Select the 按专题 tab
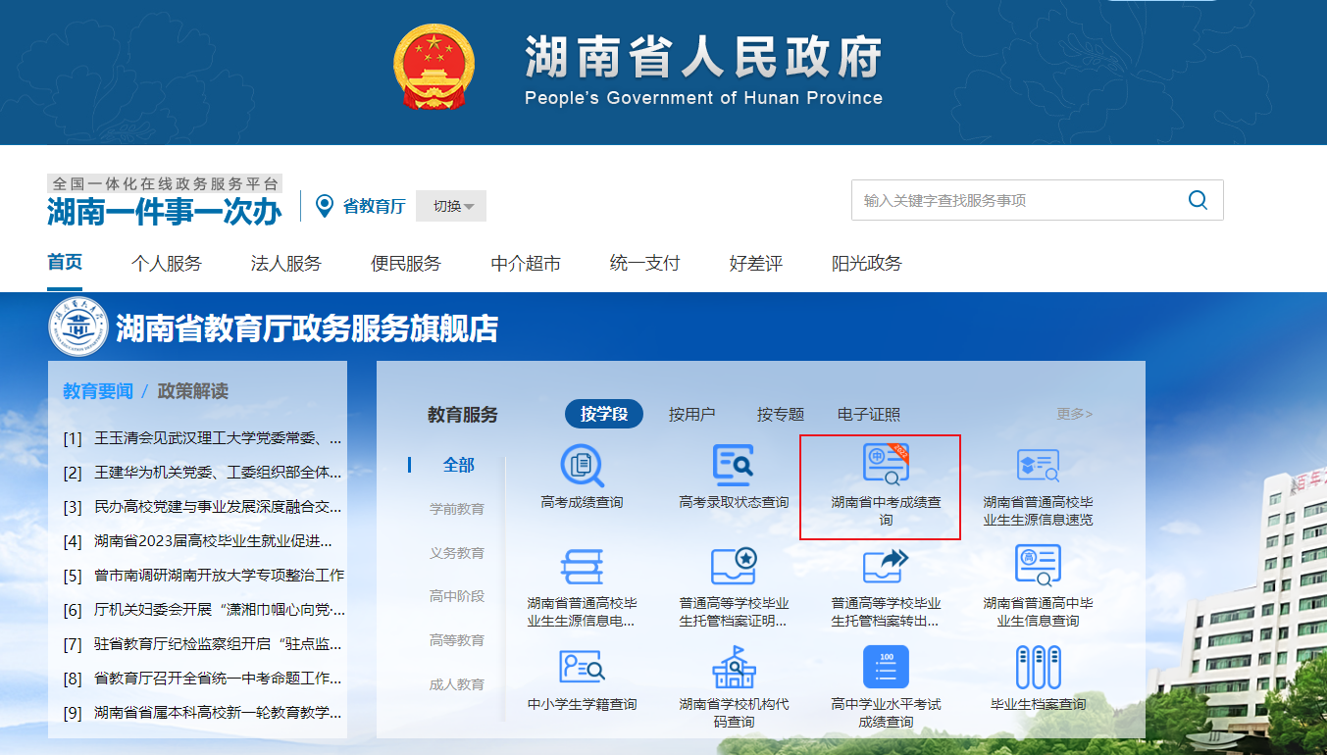 pos(781,415)
